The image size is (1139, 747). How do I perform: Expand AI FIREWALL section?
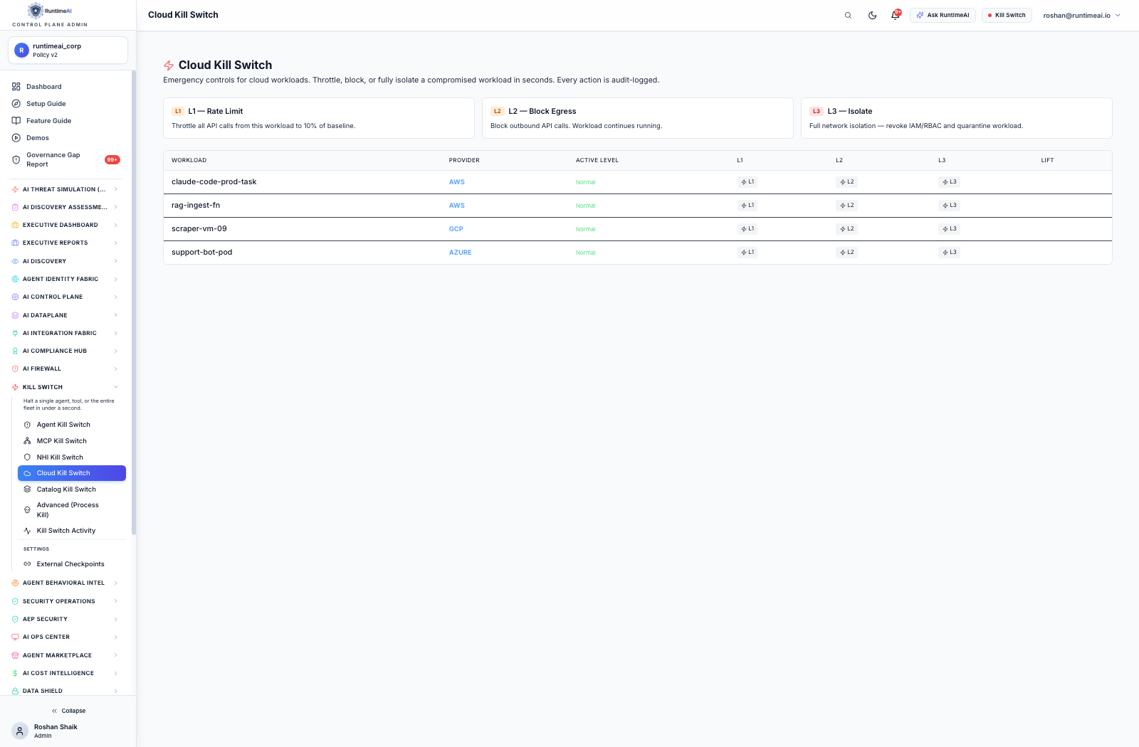(65, 369)
